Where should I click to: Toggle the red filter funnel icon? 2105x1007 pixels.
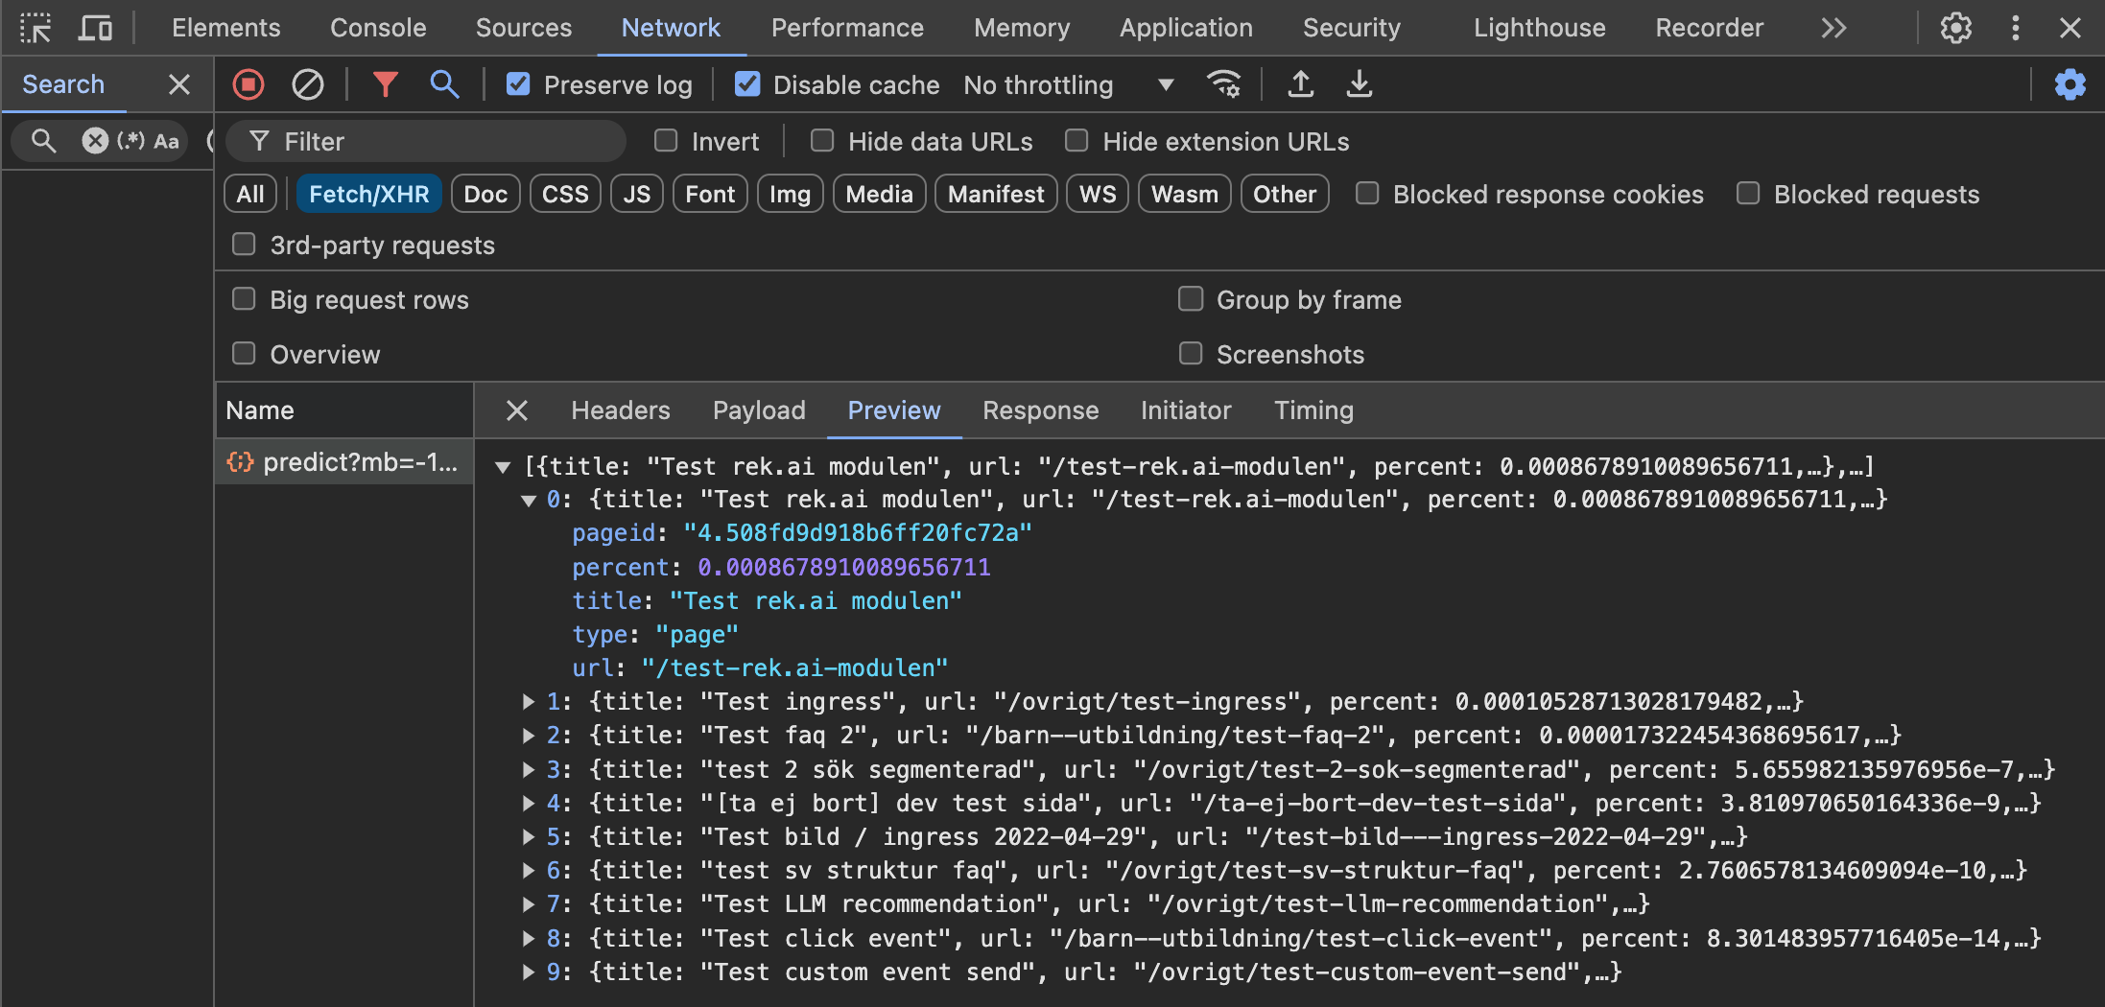click(x=385, y=84)
